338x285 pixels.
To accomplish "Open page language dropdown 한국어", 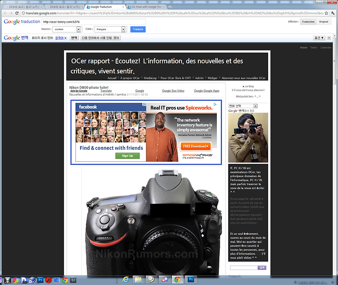I will tap(61, 38).
